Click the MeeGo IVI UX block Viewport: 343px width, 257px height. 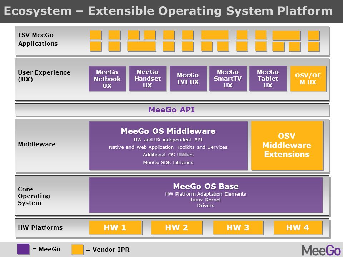coord(188,79)
